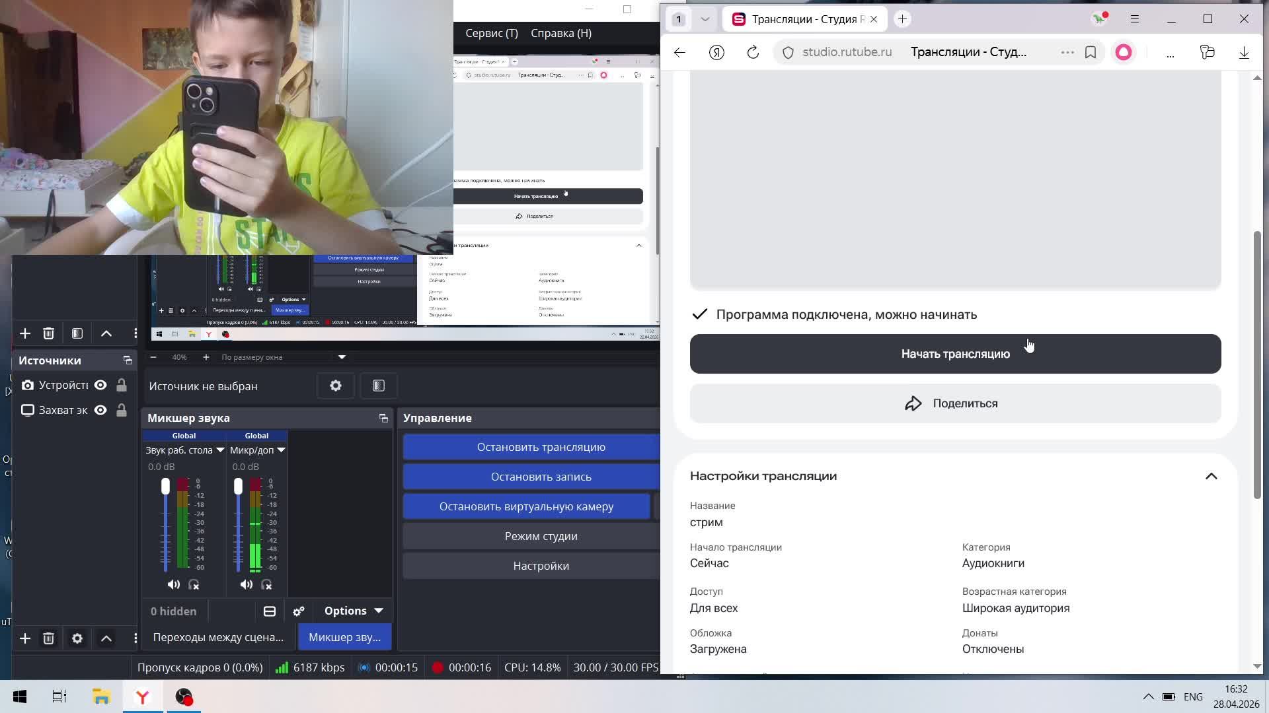1269x713 pixels.
Task: Collapse Настройки трансляции section
Action: pos(1211,476)
